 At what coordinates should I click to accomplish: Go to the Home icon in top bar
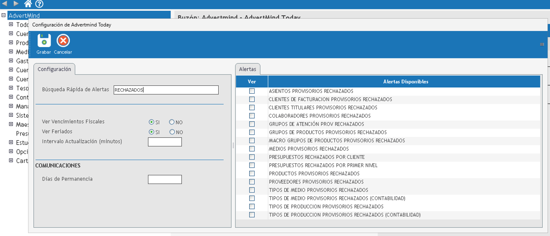coord(29,4)
